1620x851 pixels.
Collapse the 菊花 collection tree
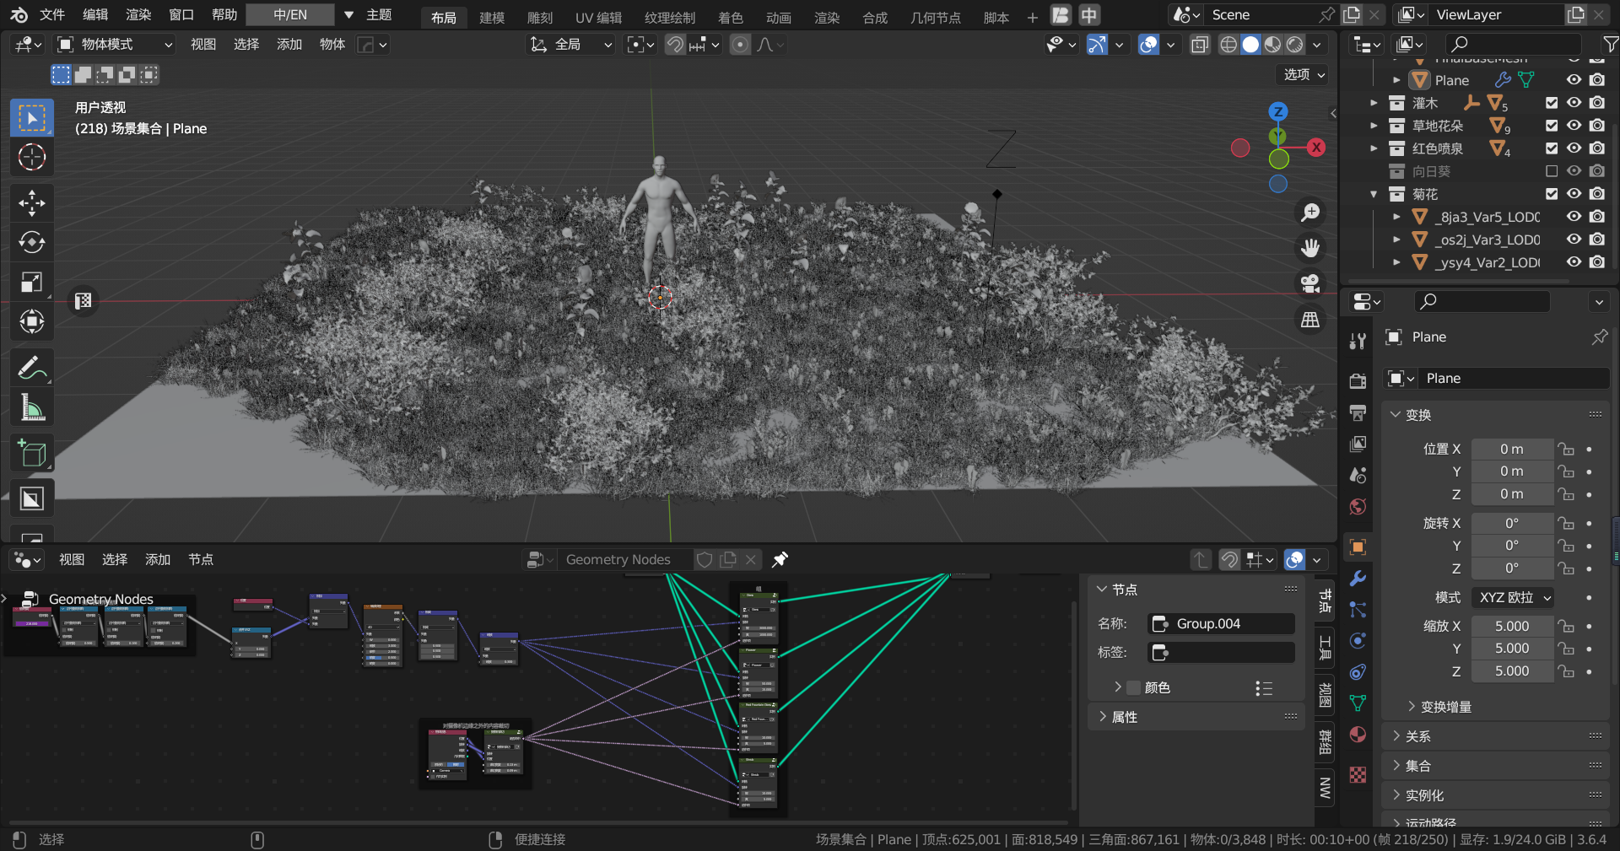coord(1374,194)
